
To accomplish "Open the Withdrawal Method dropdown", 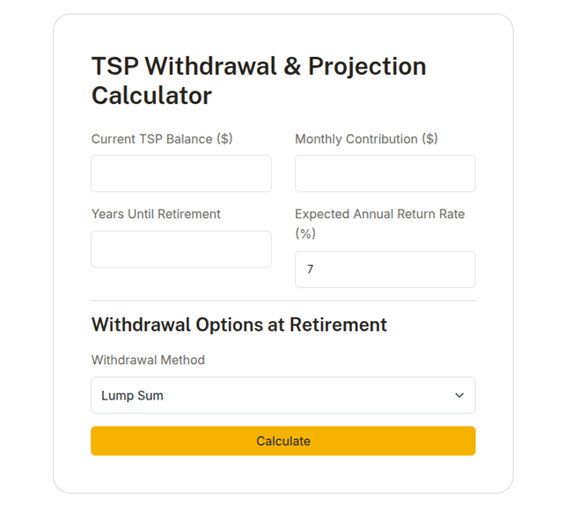I will tap(282, 395).
